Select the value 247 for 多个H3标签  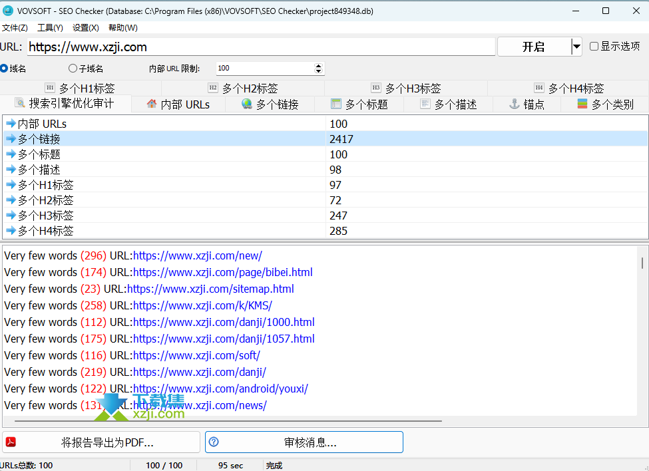(x=338, y=216)
